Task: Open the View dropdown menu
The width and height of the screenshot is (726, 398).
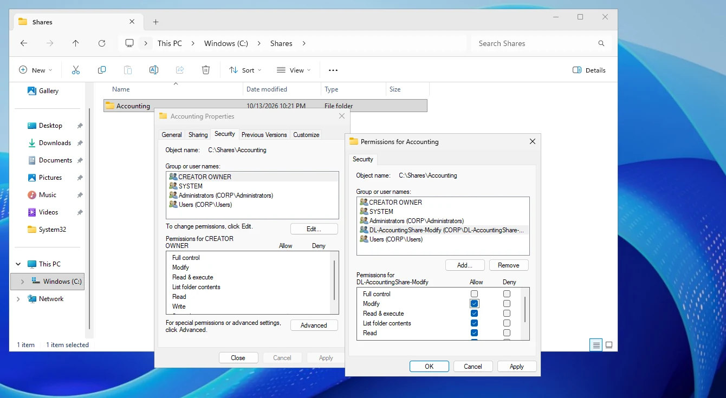Action: (x=294, y=70)
